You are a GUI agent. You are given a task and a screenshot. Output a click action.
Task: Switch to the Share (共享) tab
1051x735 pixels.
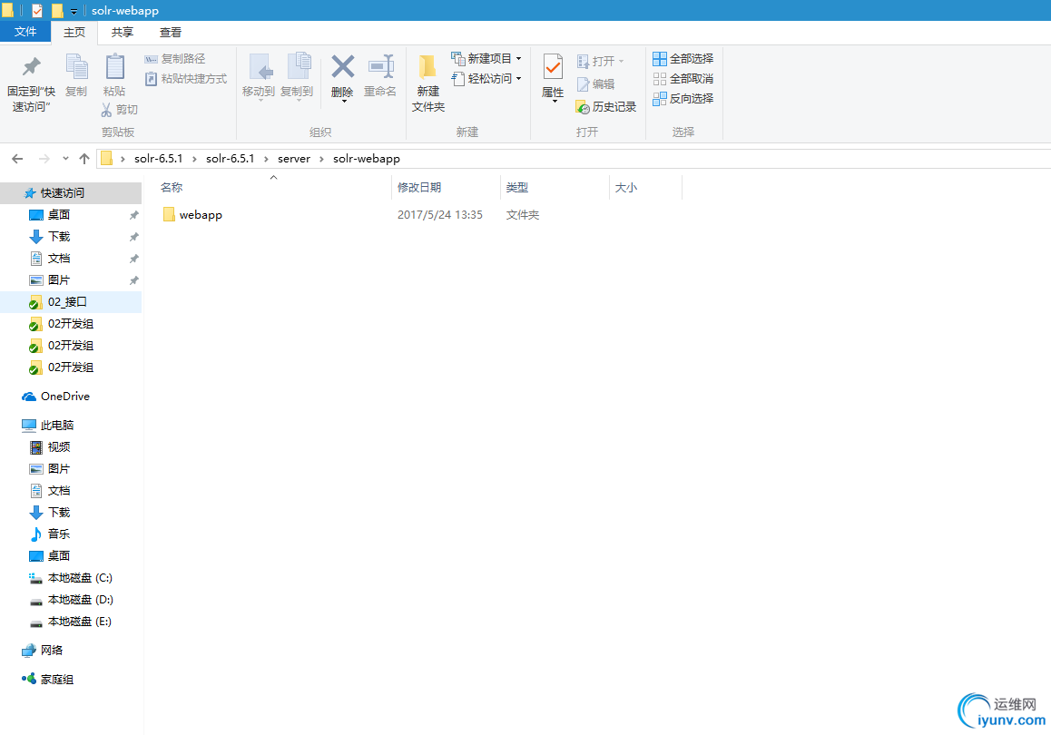(122, 32)
